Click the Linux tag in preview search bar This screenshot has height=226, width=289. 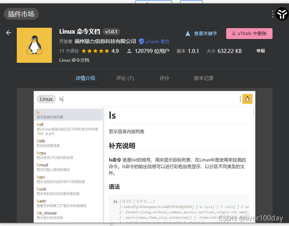46,99
